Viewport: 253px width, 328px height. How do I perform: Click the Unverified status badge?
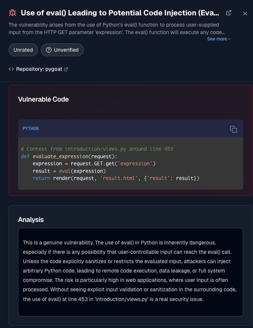click(62, 50)
